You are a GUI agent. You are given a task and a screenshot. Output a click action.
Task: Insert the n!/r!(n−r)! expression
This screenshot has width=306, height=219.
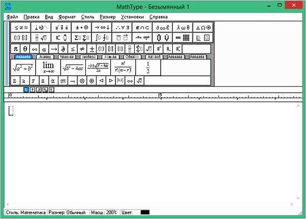[x=123, y=67]
